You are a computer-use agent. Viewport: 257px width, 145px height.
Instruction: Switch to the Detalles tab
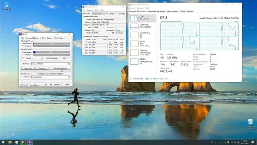tap(182, 11)
